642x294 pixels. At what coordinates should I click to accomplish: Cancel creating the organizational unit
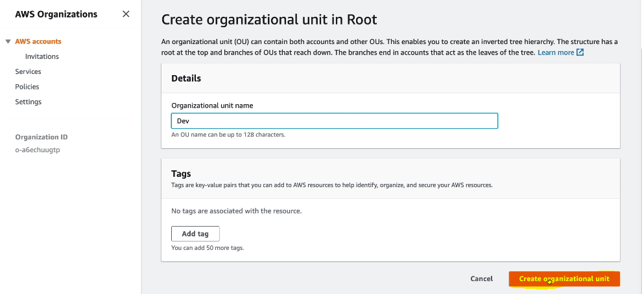(481, 278)
